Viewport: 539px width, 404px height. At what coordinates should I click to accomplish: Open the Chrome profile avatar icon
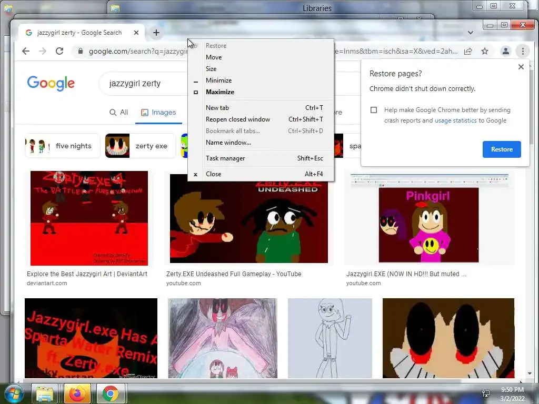pyautogui.click(x=506, y=51)
